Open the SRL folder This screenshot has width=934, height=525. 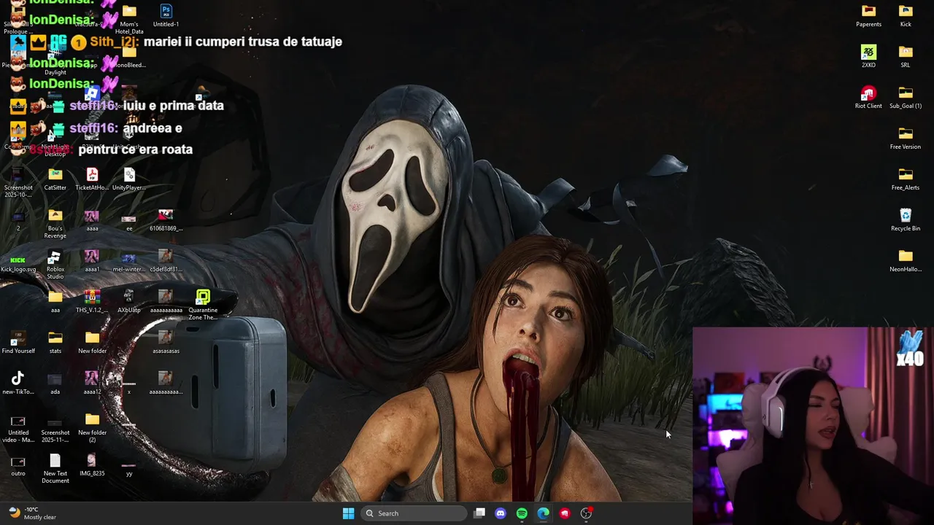tap(906, 52)
